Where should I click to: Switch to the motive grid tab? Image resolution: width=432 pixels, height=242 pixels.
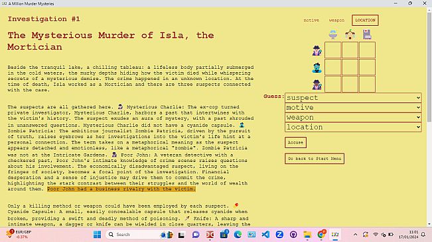[311, 20]
